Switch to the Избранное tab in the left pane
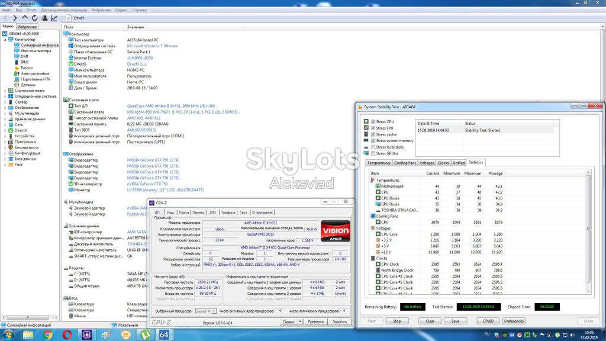Viewport: 606px width, 341px height. click(x=27, y=27)
